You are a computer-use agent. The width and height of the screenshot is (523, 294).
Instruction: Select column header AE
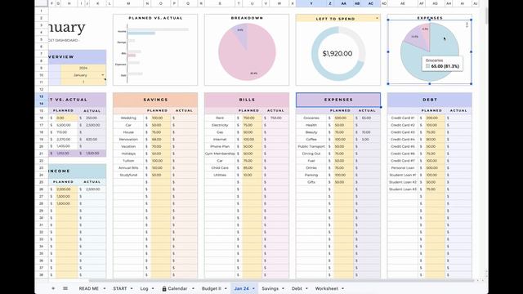click(403, 3)
